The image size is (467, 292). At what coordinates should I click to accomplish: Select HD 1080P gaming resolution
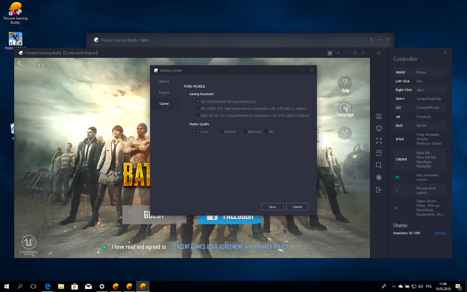coord(198,108)
